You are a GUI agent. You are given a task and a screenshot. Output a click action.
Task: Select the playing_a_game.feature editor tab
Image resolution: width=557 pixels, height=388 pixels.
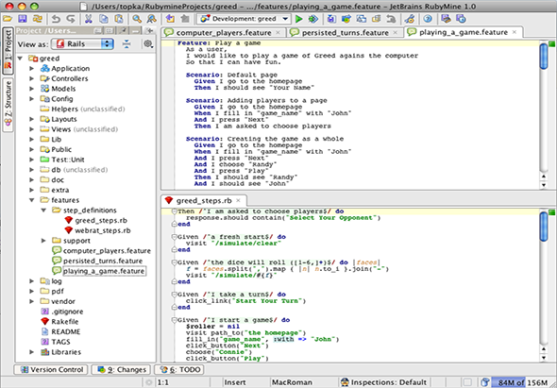[x=464, y=32]
